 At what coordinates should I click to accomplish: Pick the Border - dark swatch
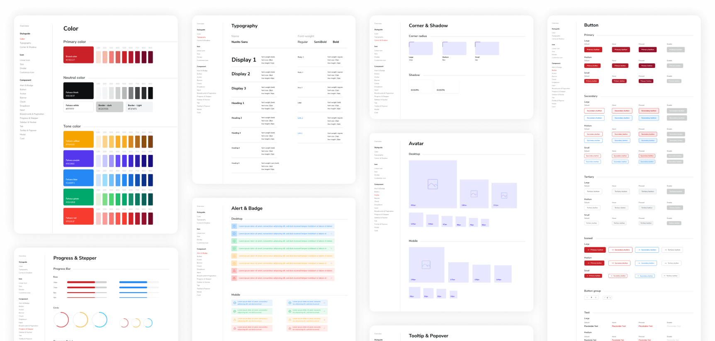[x=109, y=107]
